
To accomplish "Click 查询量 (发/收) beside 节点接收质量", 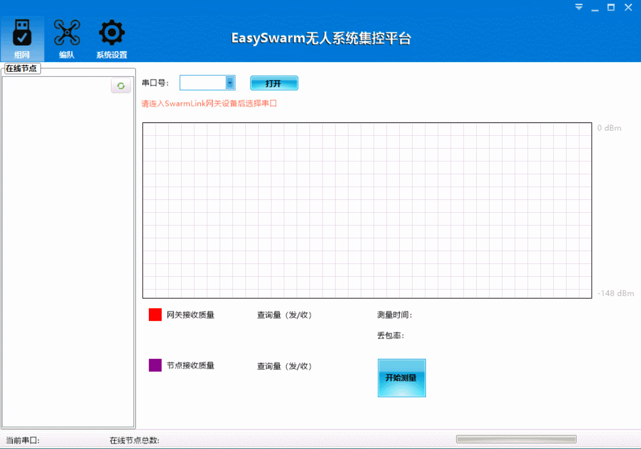I will 284,366.
